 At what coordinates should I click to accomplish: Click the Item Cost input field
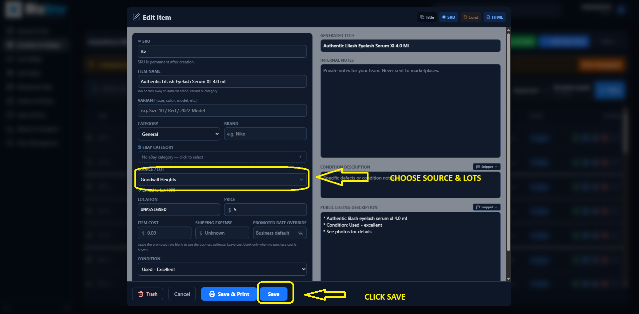point(164,233)
